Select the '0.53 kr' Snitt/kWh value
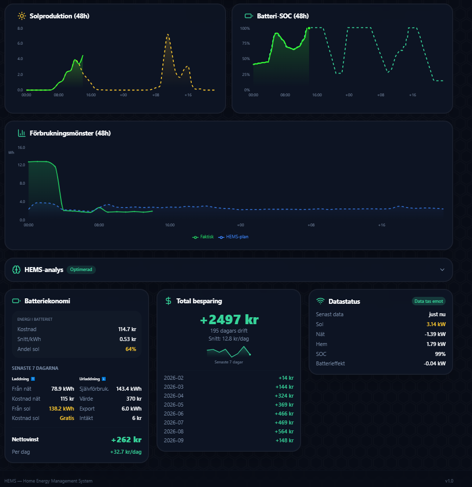 click(x=128, y=339)
